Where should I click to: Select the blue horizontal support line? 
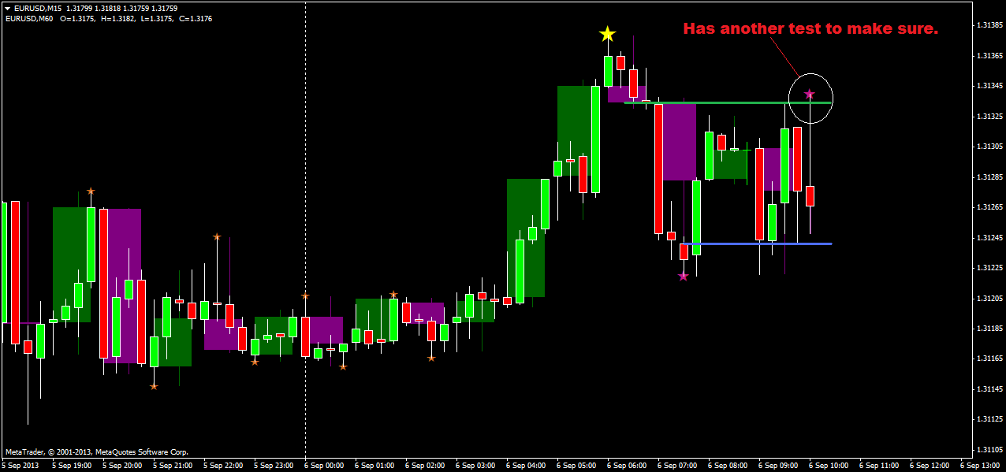(758, 243)
